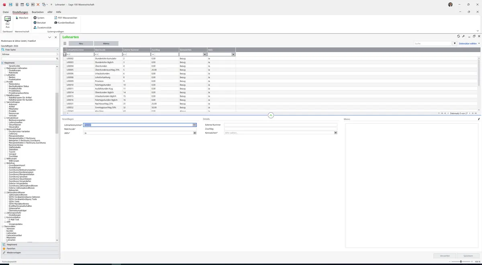Click the refresh icon in Lohnarten header
This screenshot has width=482, height=265.
459,37
